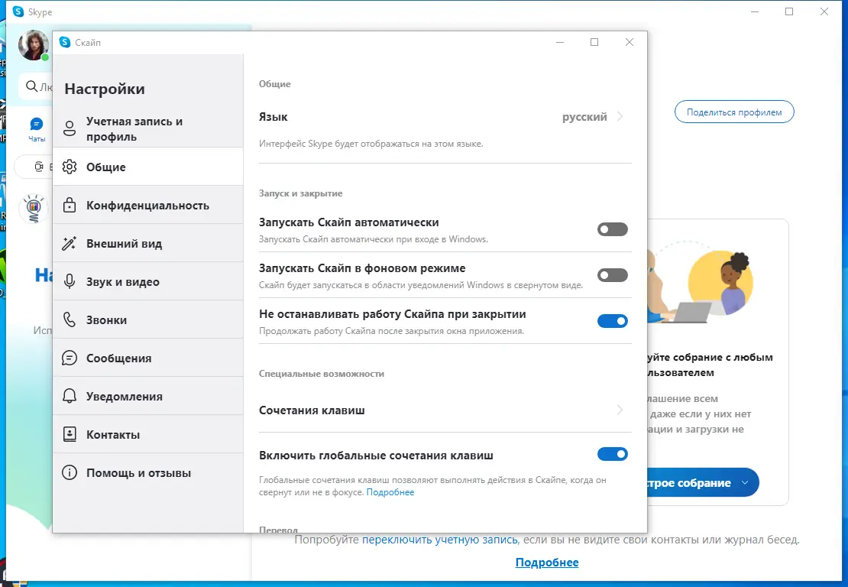
Task: Click the Контакты address book icon
Action: [x=71, y=434]
